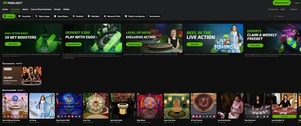Click info icon on Gates of Olympus Roulette
Viewport: 301px width, 126px height.
(x=26, y=95)
